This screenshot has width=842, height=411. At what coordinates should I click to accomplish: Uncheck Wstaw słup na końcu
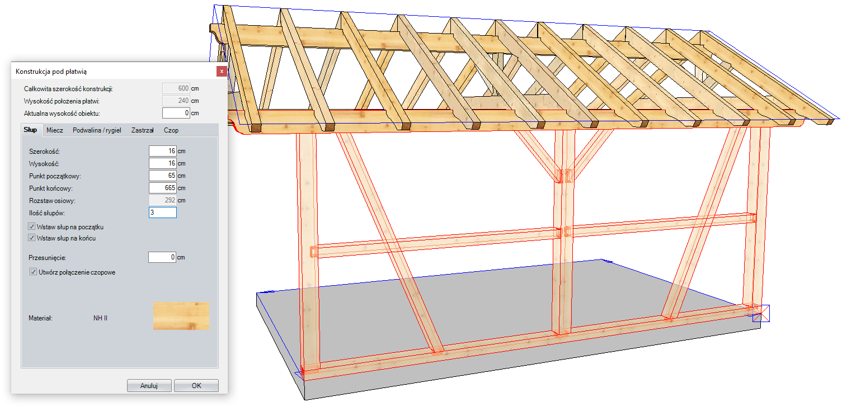click(32, 238)
